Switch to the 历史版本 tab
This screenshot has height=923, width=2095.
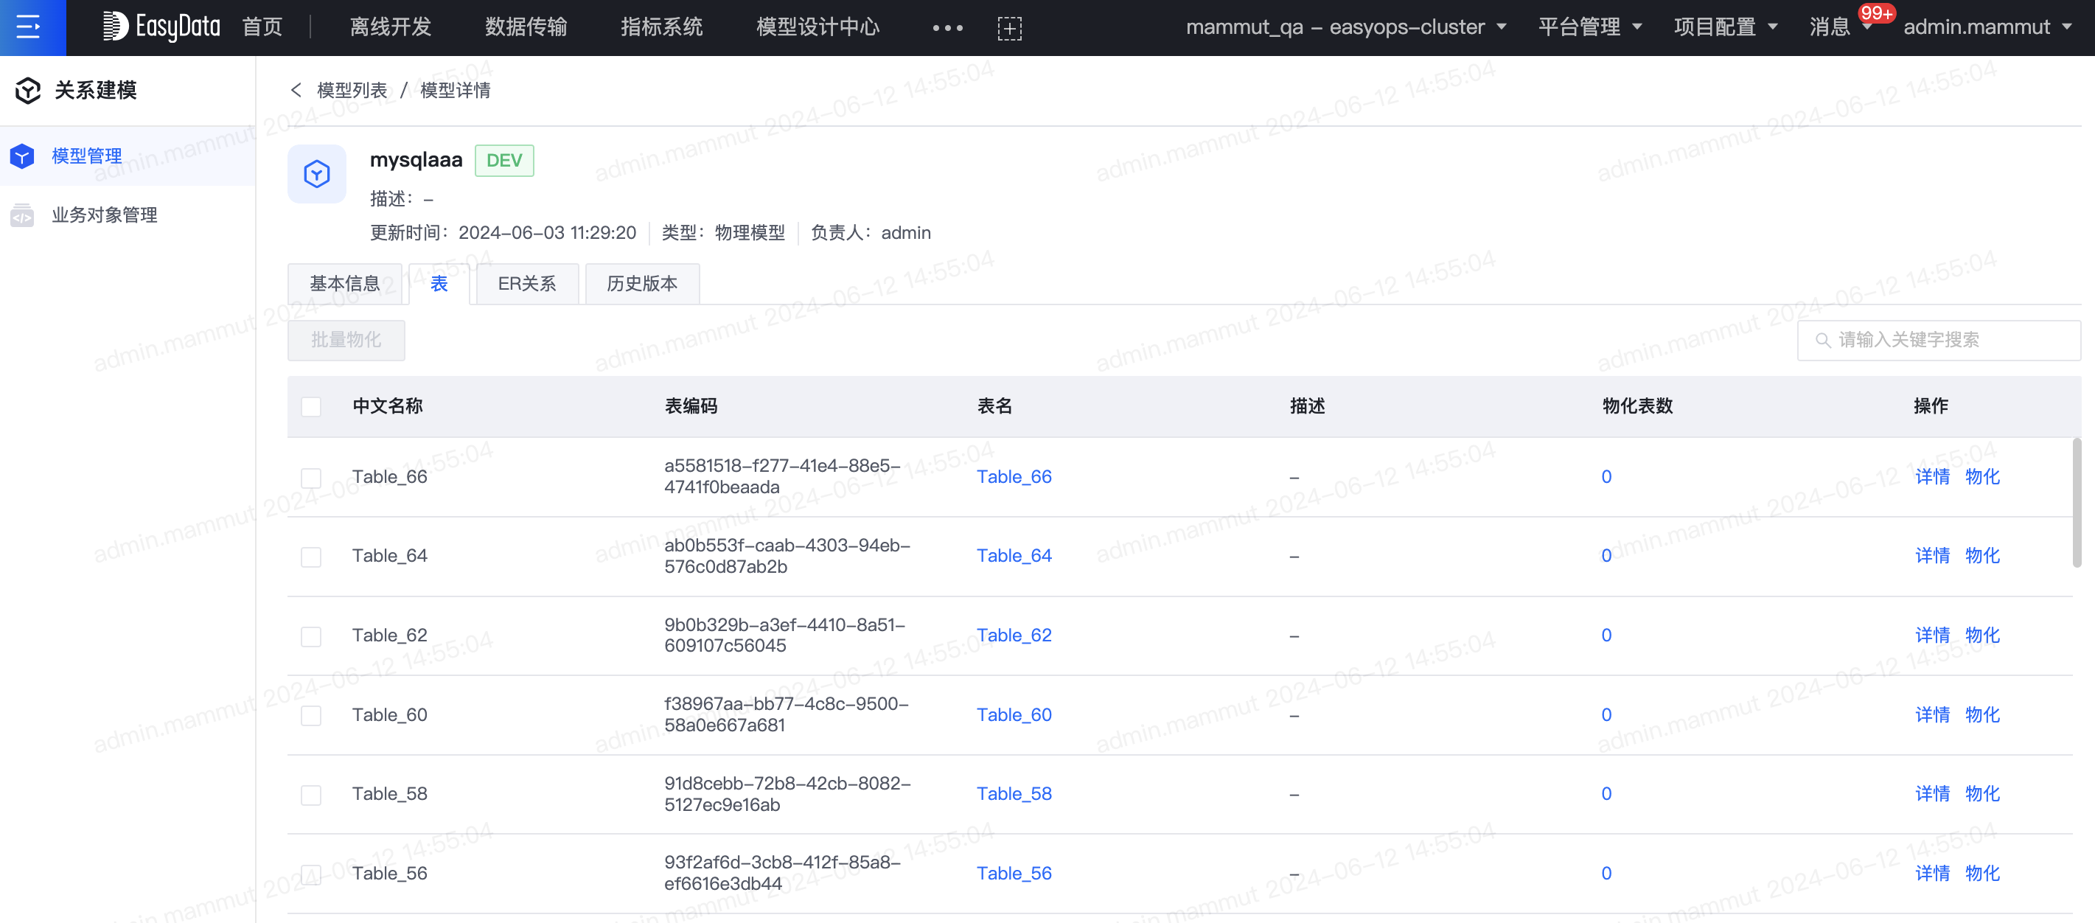pos(641,283)
